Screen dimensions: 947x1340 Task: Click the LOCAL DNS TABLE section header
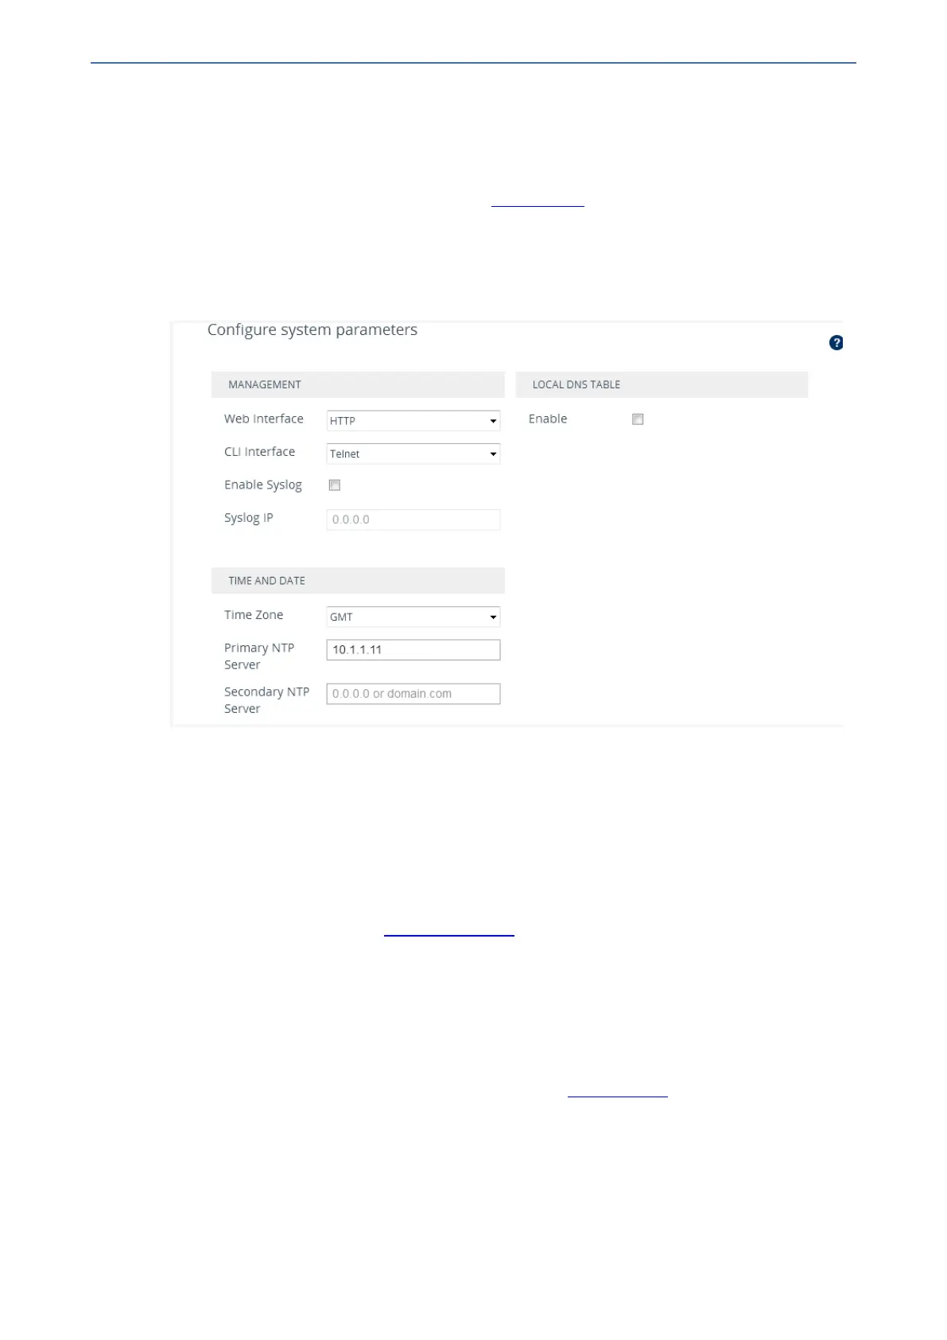[662, 384]
